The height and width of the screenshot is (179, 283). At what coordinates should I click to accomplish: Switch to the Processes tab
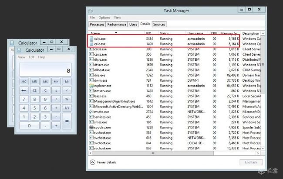coord(97,24)
